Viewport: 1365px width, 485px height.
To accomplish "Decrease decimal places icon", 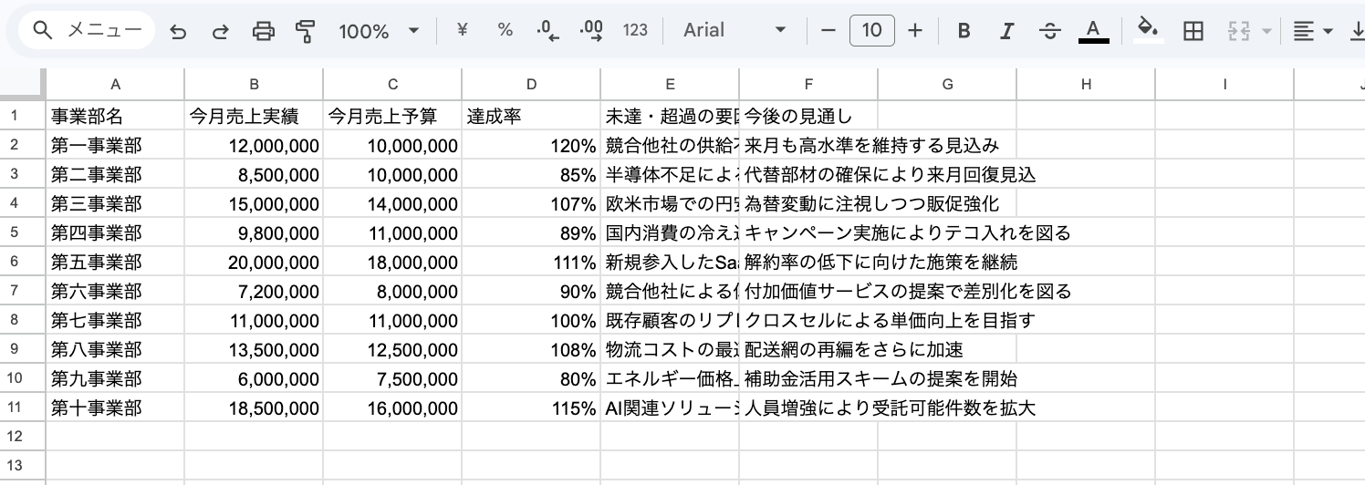I will tap(548, 31).
